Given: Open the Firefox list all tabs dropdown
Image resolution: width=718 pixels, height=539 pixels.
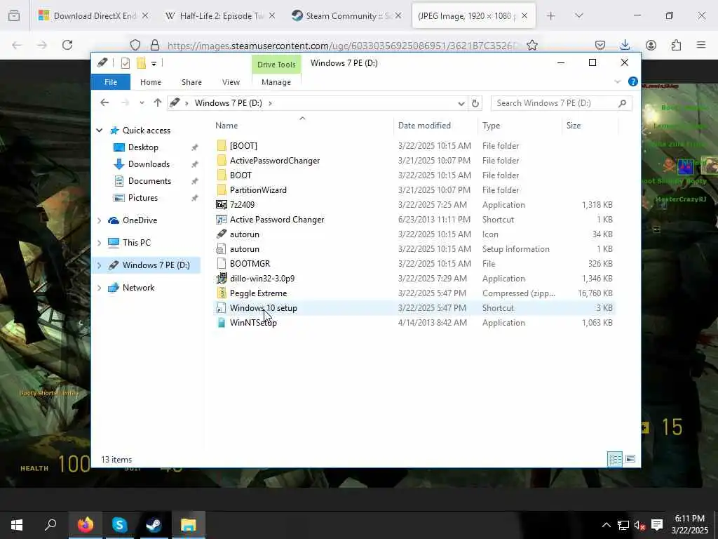Looking at the screenshot, I should pyautogui.click(x=578, y=16).
